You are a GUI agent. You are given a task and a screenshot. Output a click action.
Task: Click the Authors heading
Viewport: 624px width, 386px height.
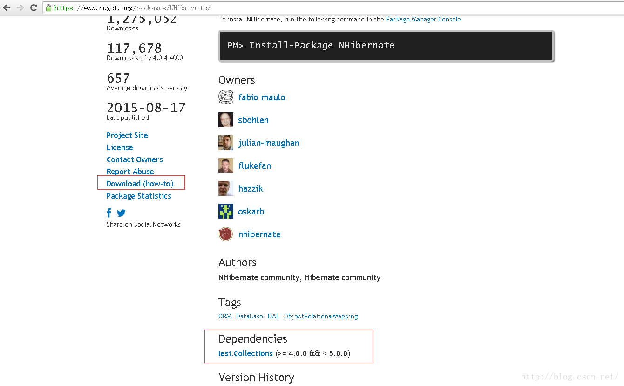click(237, 262)
